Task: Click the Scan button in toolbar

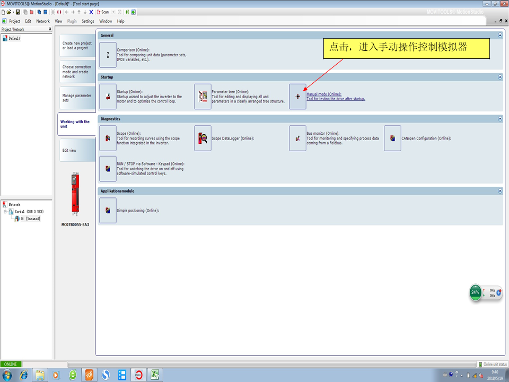Action: tap(102, 12)
